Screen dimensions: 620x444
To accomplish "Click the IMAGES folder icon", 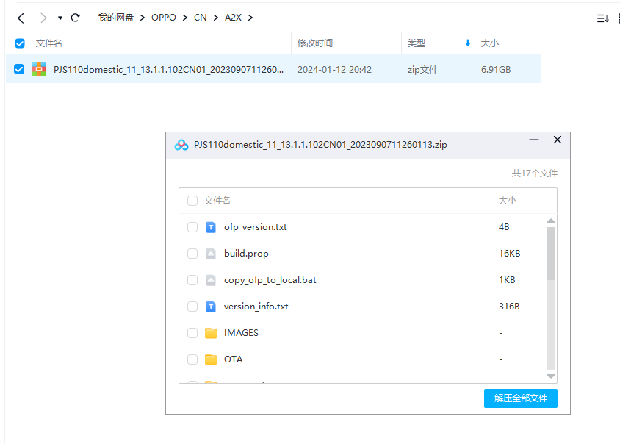I will point(211,333).
